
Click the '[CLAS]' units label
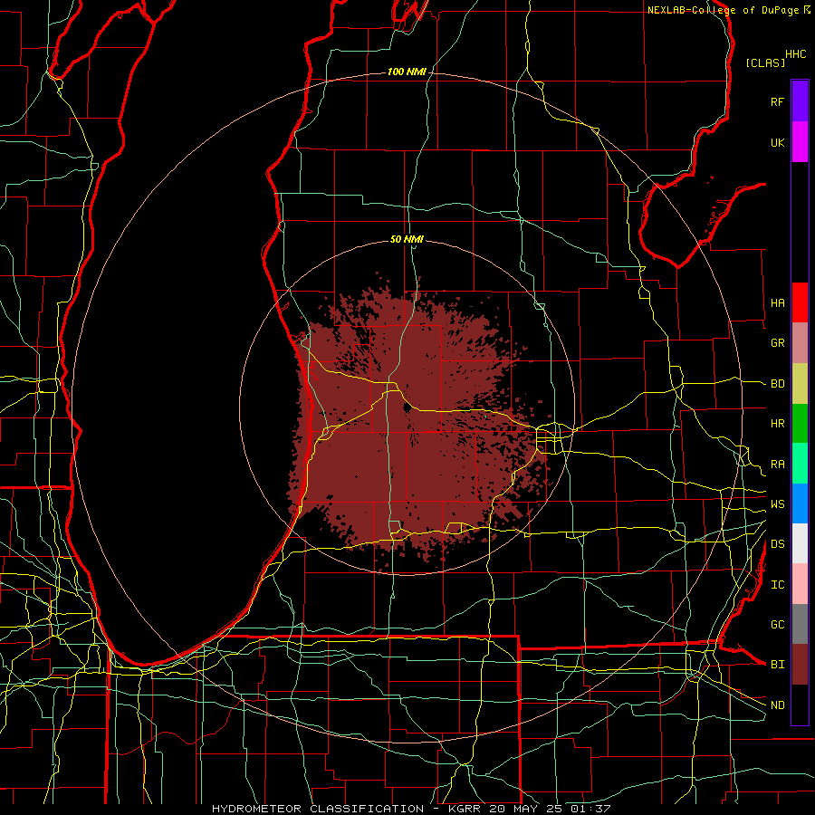(765, 62)
